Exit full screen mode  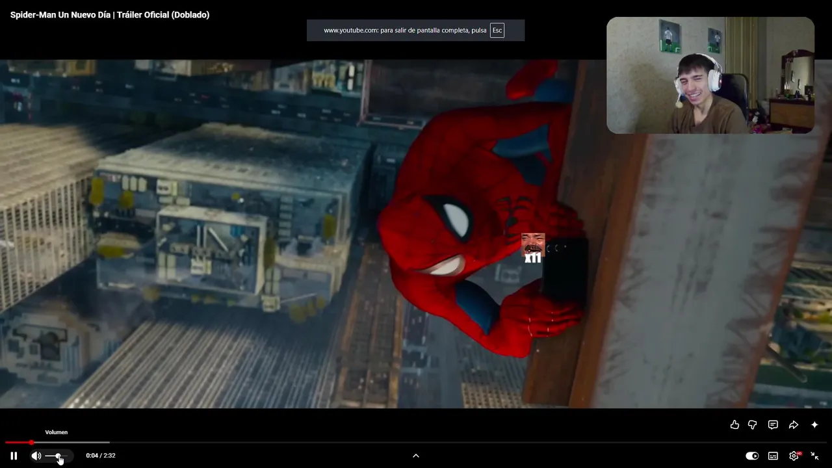click(x=814, y=456)
